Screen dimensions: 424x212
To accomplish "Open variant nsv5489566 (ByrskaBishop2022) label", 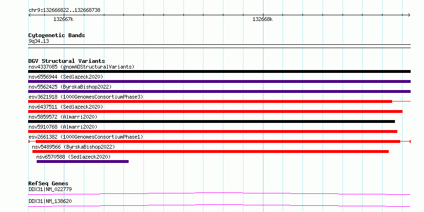I will 73,147.
